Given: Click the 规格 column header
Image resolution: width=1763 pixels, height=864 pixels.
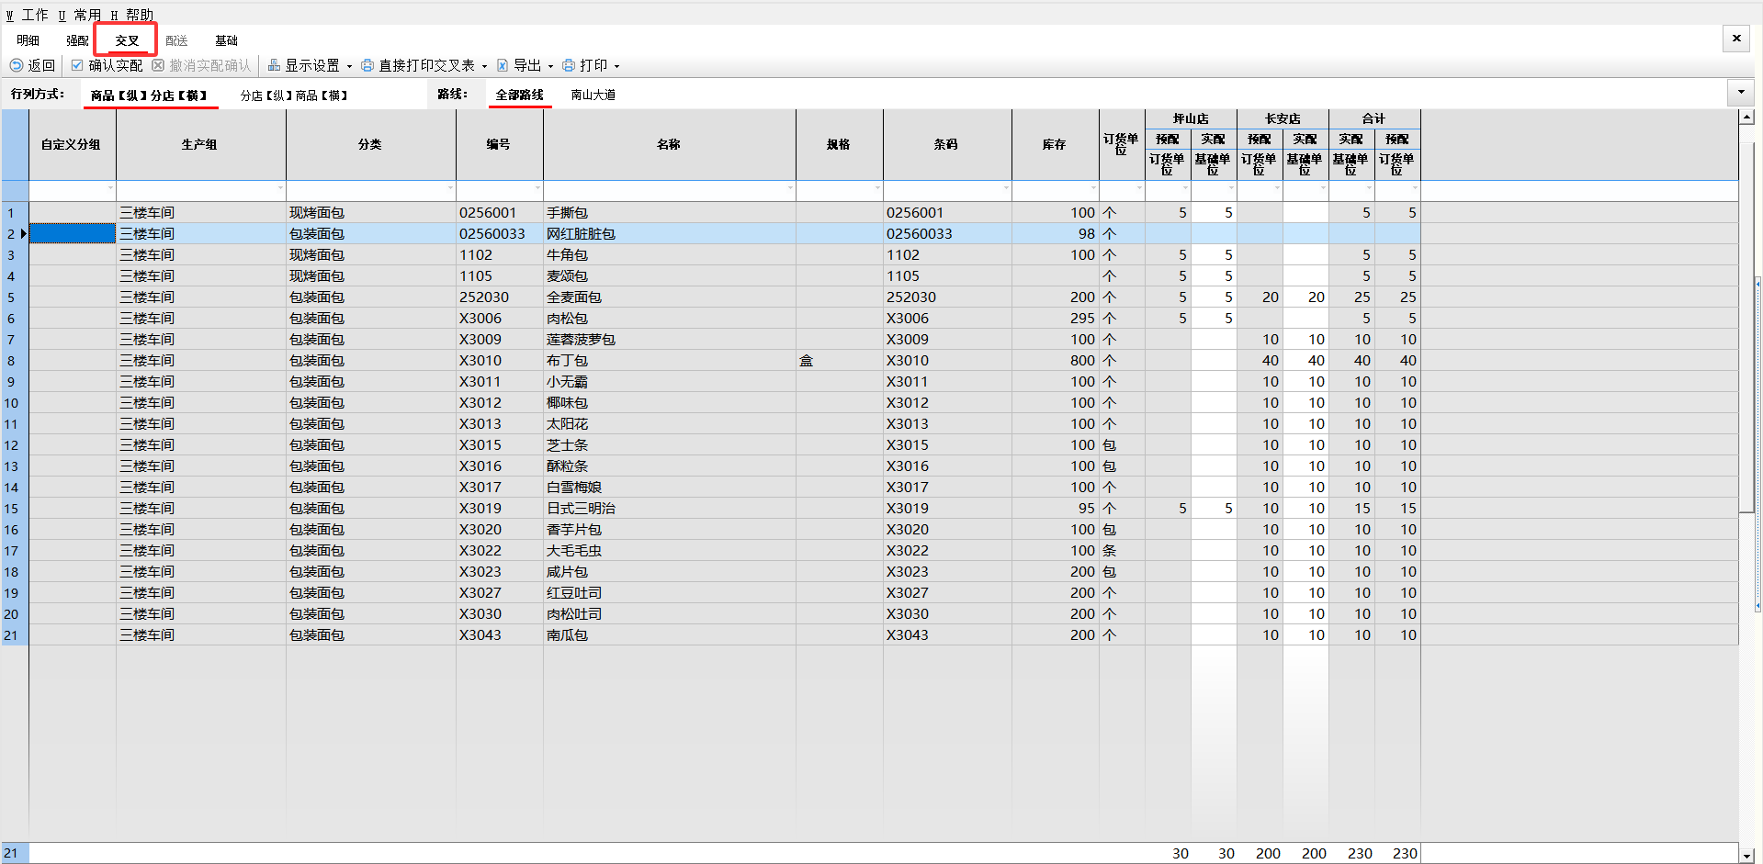Looking at the screenshot, I should click(x=839, y=144).
